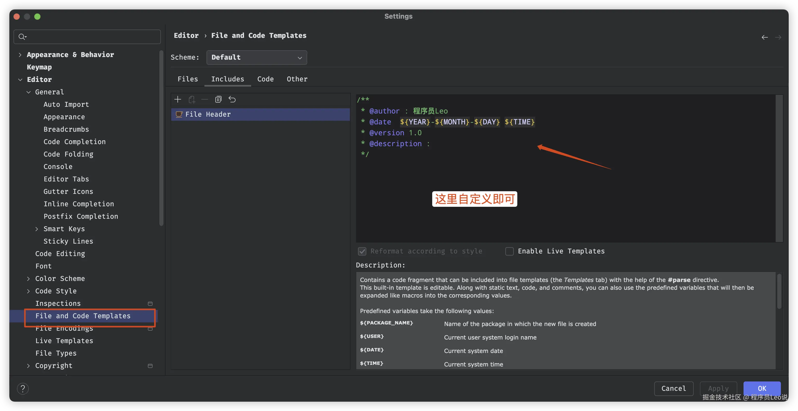Open Postfix Completion settings
This screenshot has width=798, height=411.
(x=81, y=216)
